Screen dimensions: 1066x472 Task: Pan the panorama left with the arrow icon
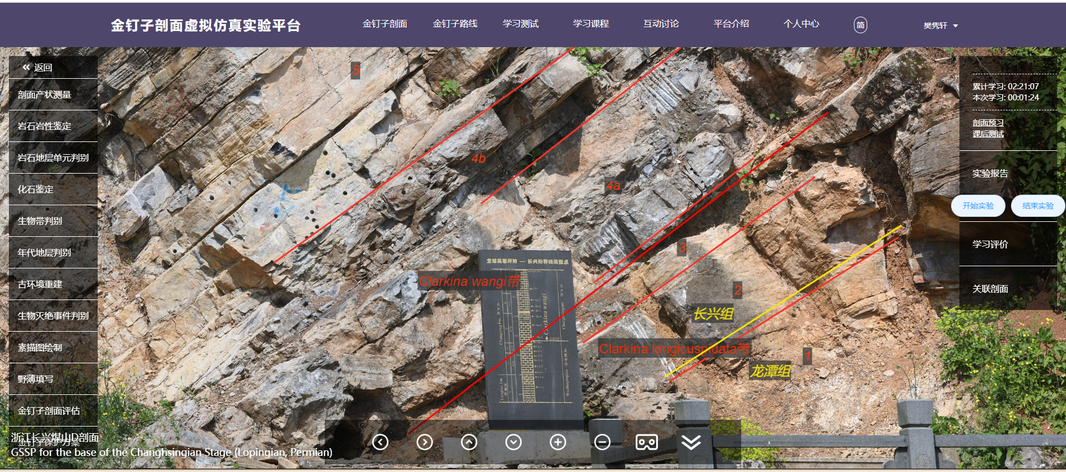[380, 442]
